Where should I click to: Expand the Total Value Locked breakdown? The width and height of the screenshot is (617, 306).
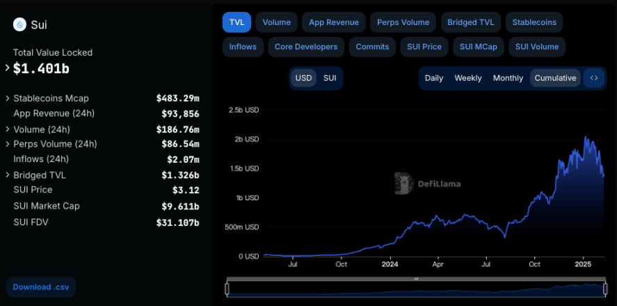(x=8, y=68)
